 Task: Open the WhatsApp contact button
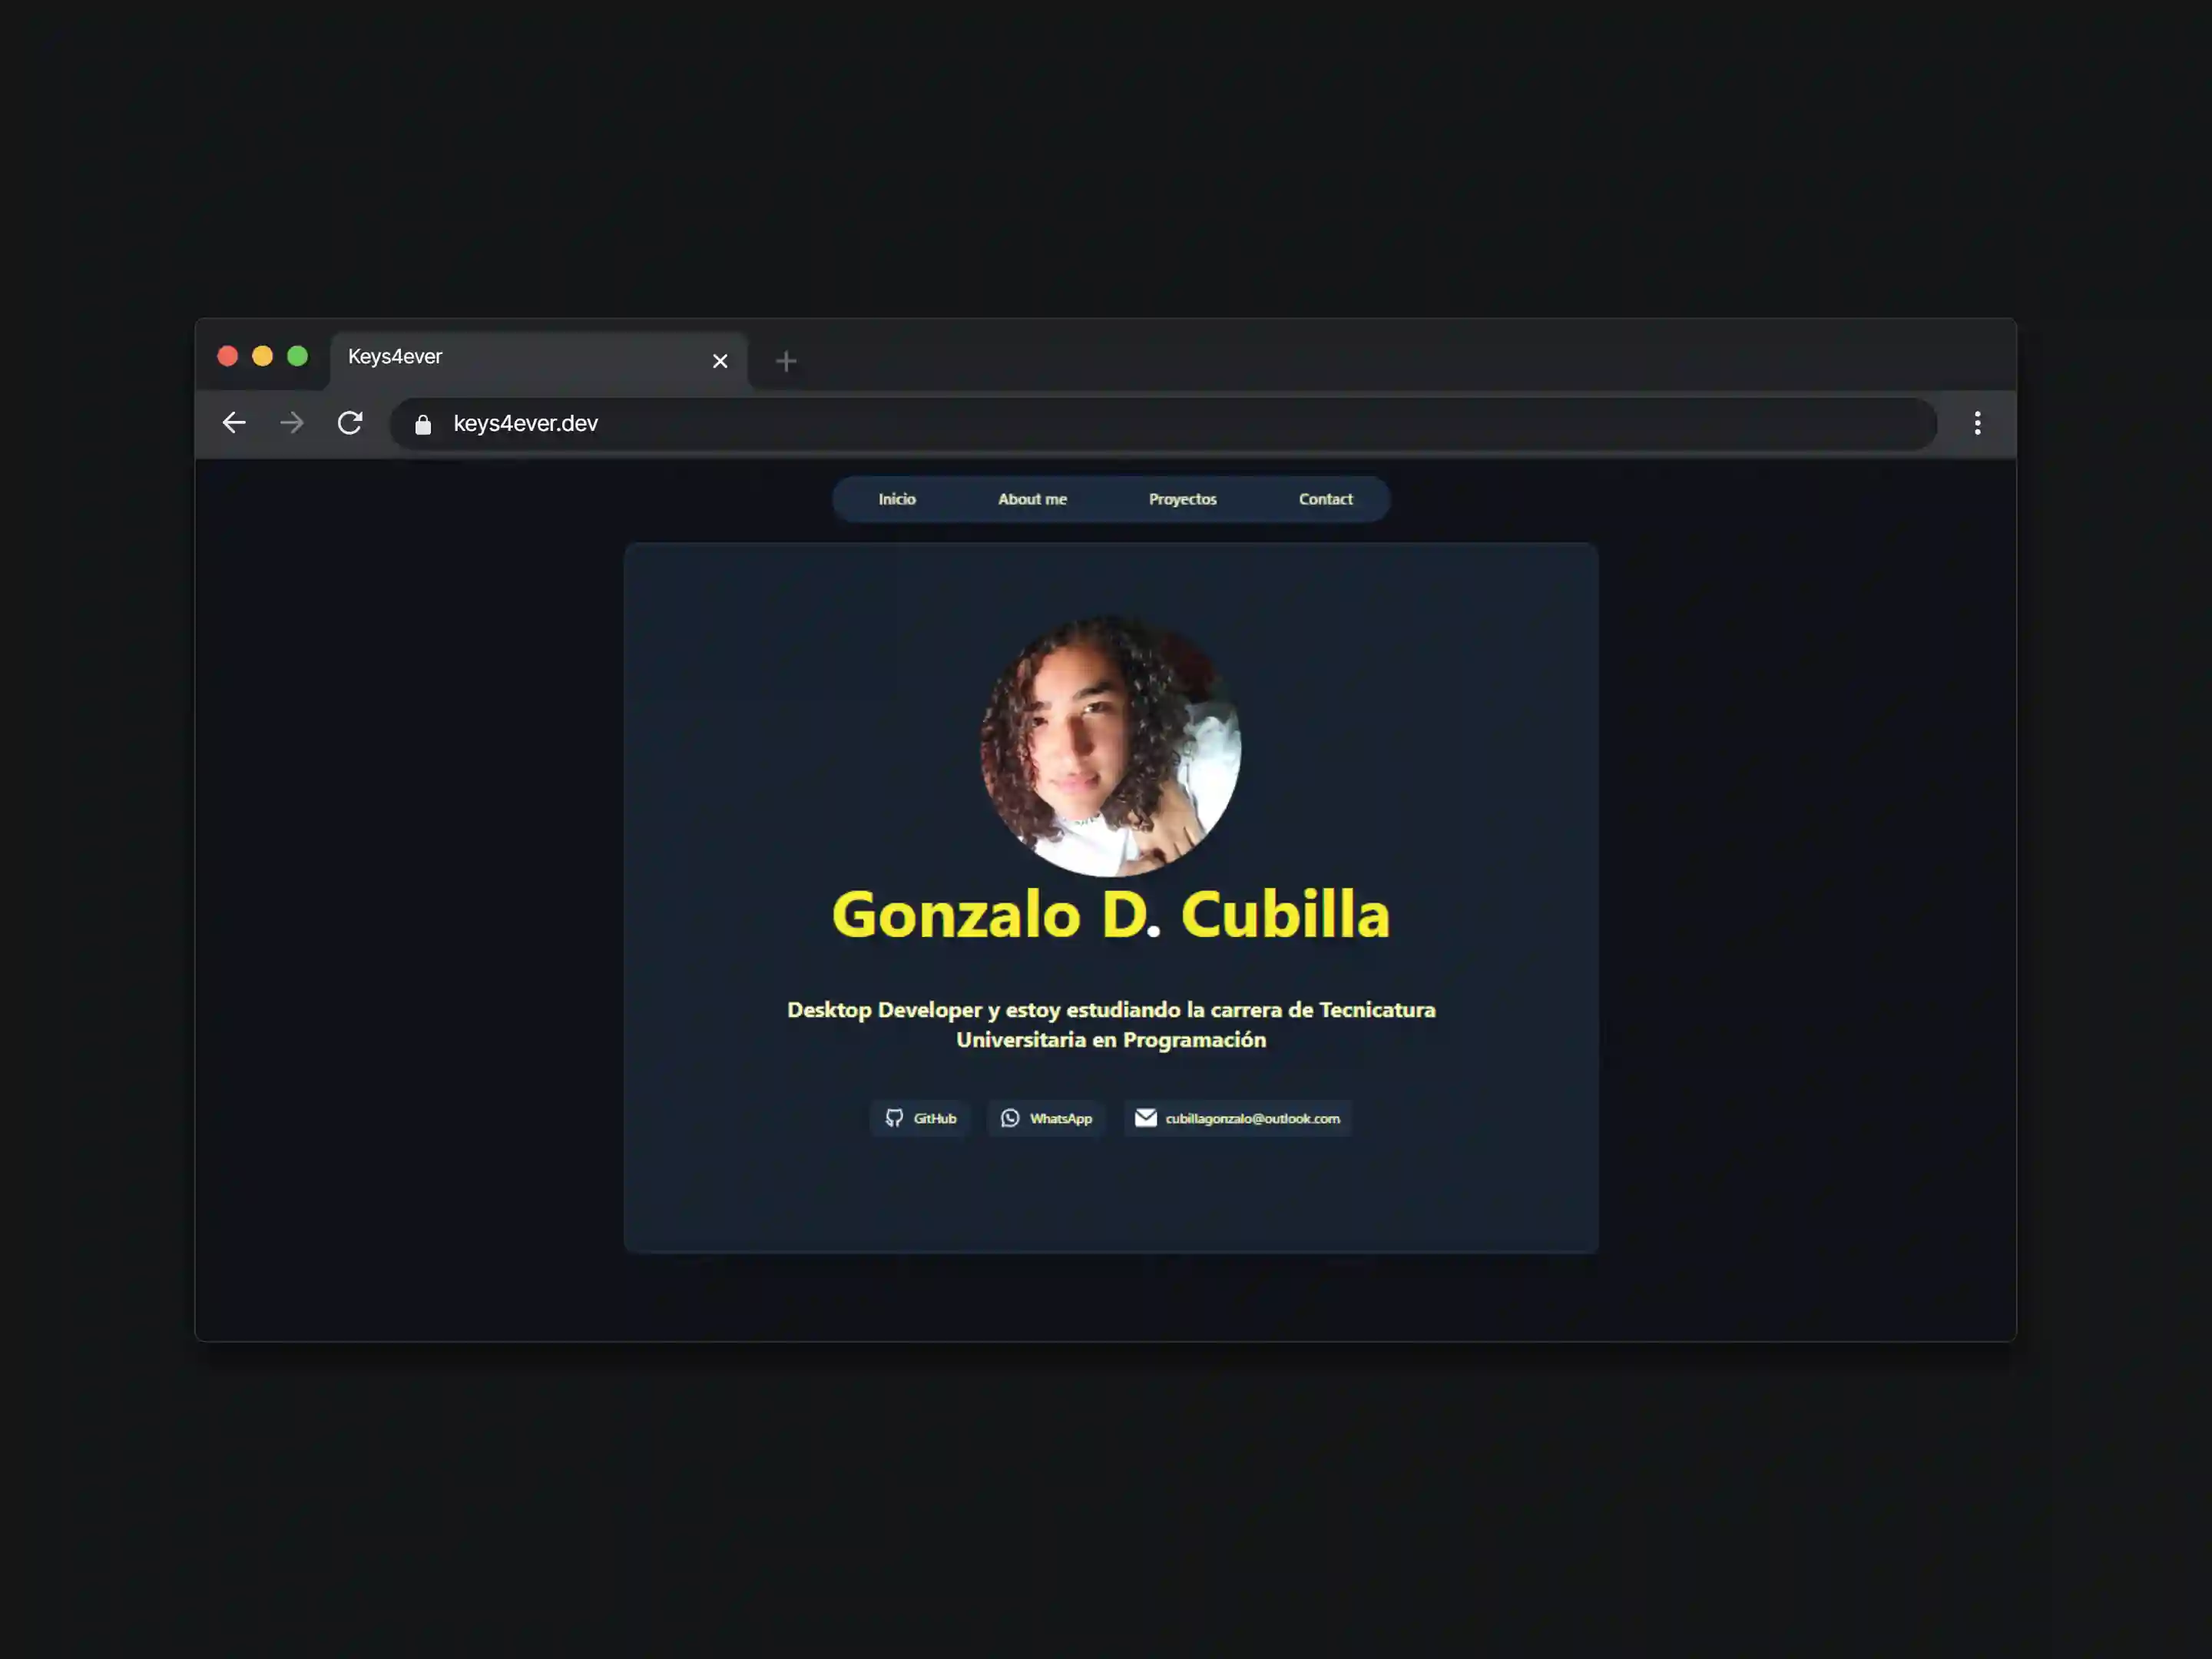click(1046, 1118)
